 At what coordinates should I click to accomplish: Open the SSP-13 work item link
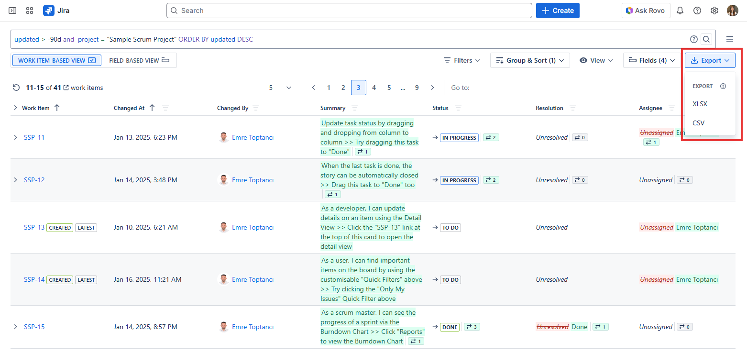(34, 227)
